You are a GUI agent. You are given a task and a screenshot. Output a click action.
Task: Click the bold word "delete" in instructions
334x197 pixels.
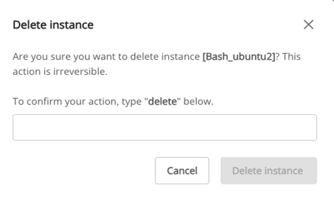[x=163, y=101]
